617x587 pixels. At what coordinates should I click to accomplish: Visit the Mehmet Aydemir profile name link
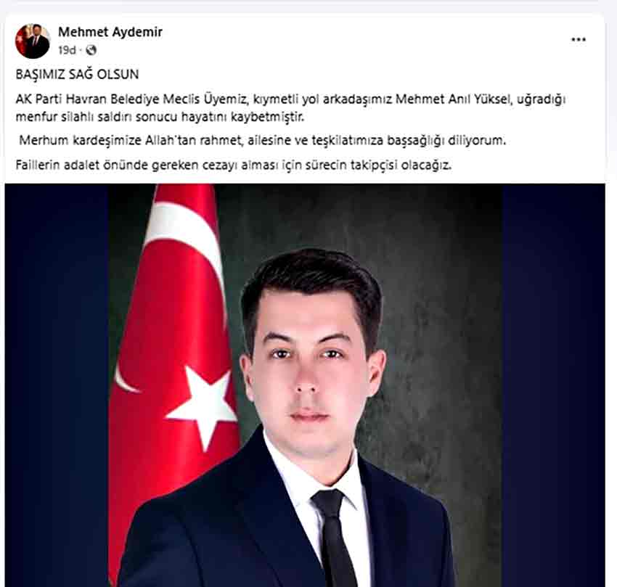110,32
